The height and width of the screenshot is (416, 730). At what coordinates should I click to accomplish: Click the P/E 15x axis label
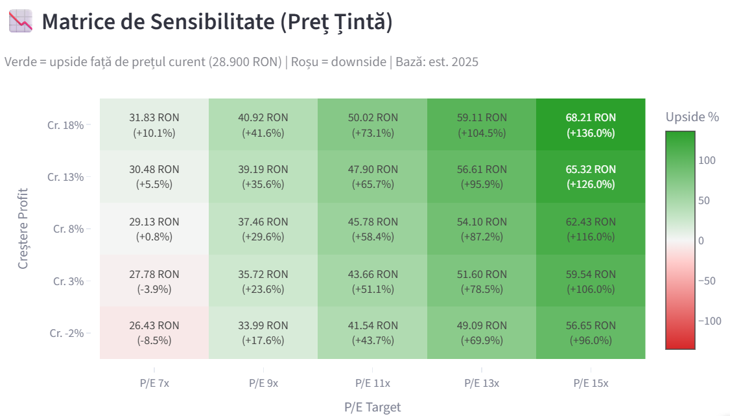point(591,384)
